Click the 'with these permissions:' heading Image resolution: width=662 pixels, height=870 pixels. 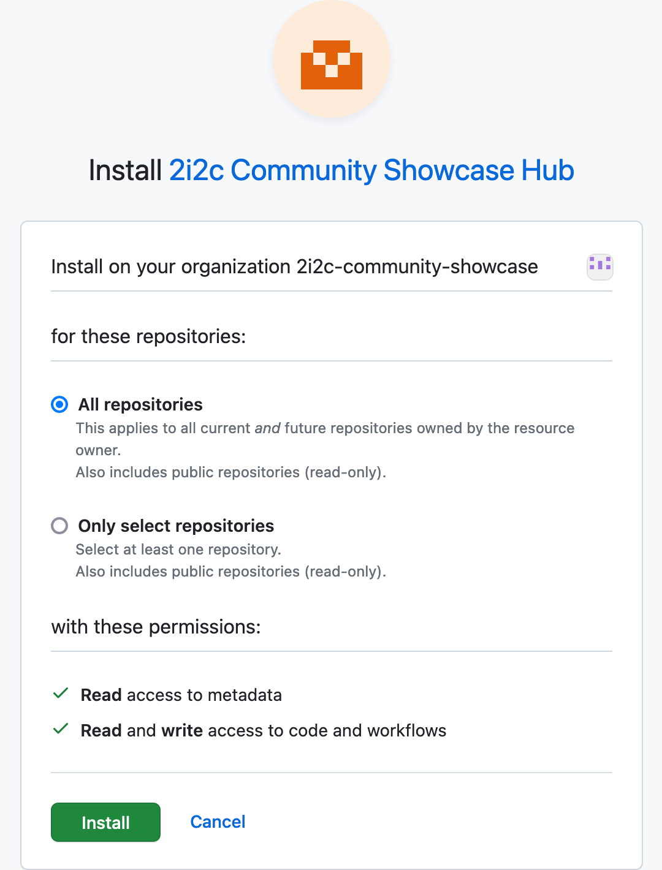[156, 627]
